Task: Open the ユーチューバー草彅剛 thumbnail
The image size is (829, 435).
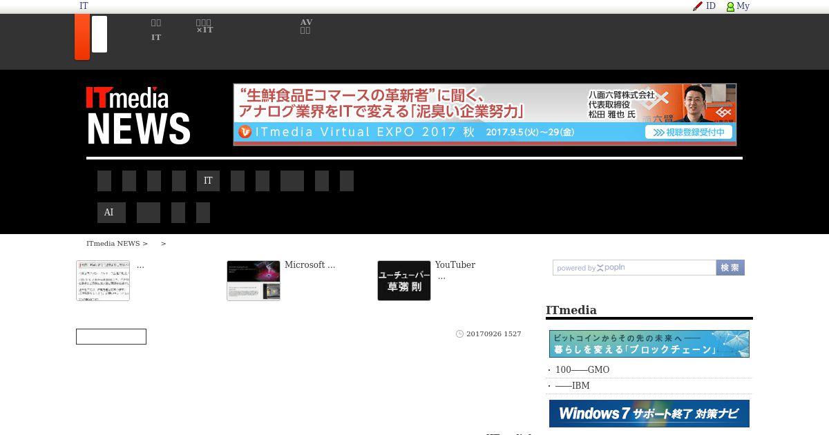Action: pyautogui.click(x=404, y=280)
